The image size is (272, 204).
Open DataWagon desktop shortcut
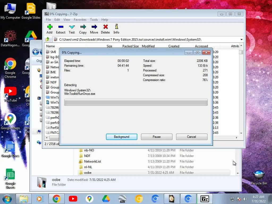[x=10, y=39]
